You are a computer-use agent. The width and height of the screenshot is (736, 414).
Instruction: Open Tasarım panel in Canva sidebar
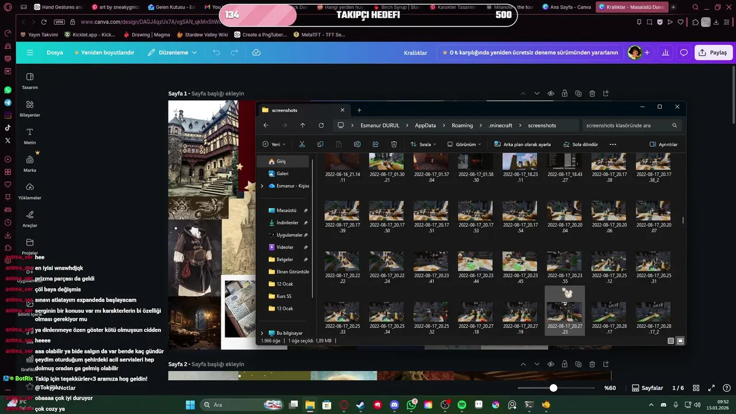(30, 81)
